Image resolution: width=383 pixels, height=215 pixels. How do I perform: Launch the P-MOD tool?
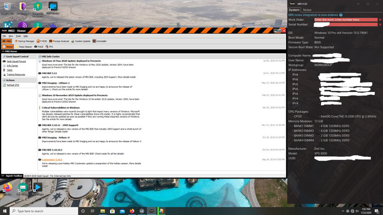42,41
